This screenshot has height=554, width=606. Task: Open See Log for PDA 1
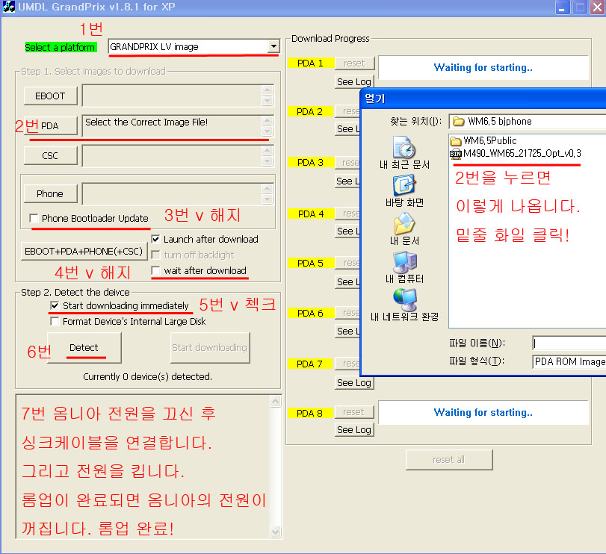click(354, 82)
